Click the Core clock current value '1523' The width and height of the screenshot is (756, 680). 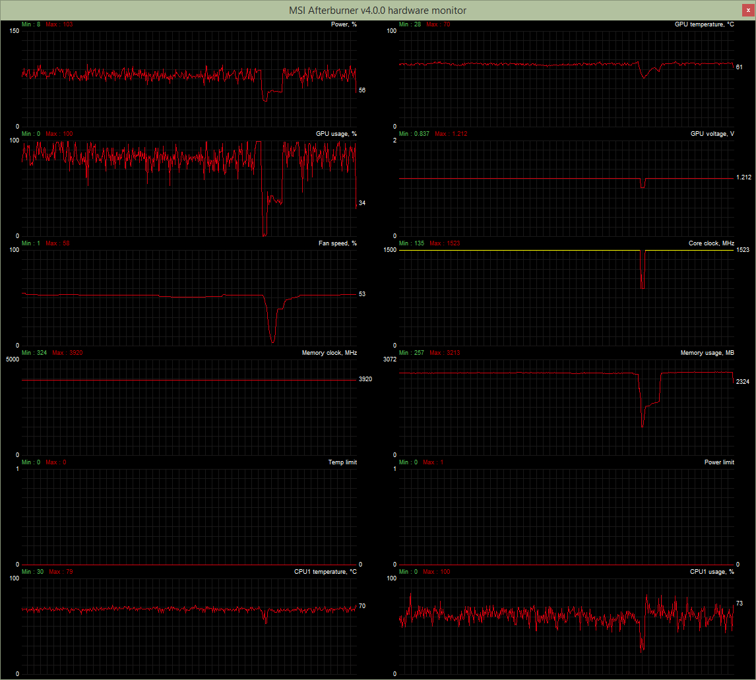coord(743,249)
